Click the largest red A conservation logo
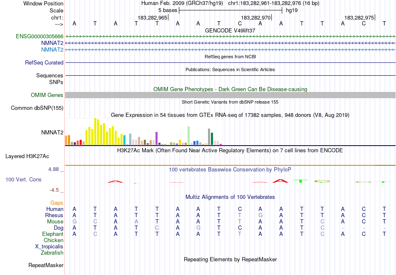The image size is (396, 275). click(281, 181)
